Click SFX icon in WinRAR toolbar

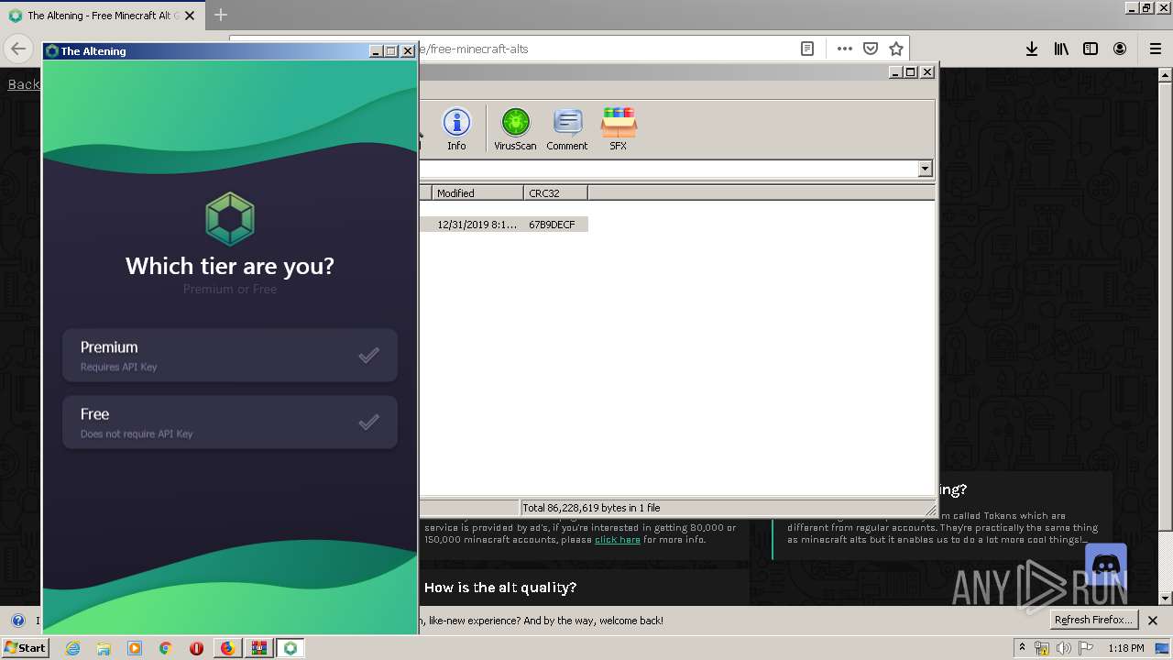(x=619, y=128)
